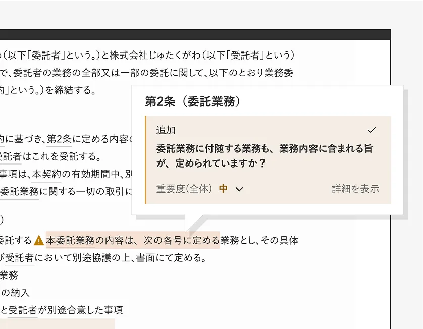This screenshot has height=329, width=423.
Task: Open the 重要度(全体) severity dropdown chevron
Action: click(x=239, y=189)
